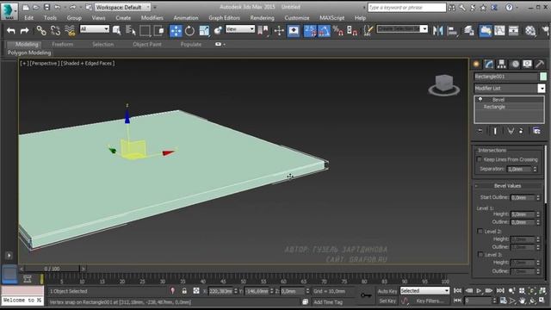Open the Hierarchy command panel tab
This screenshot has height=310, width=551.
[501, 64]
